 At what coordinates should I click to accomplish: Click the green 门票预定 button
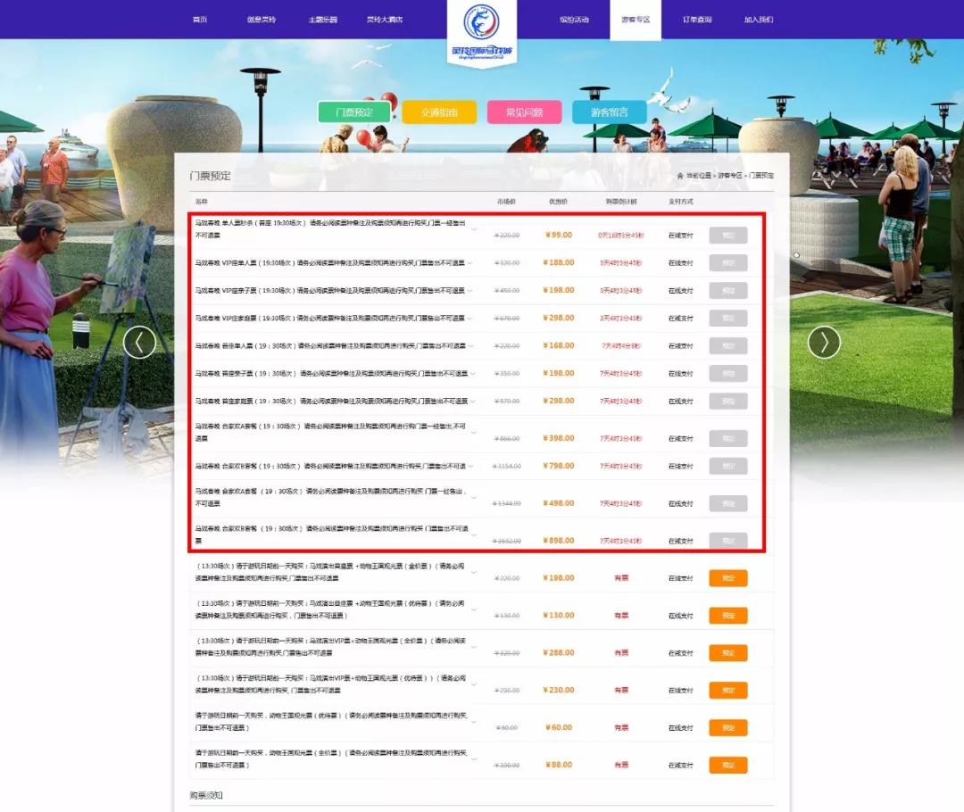click(x=354, y=112)
